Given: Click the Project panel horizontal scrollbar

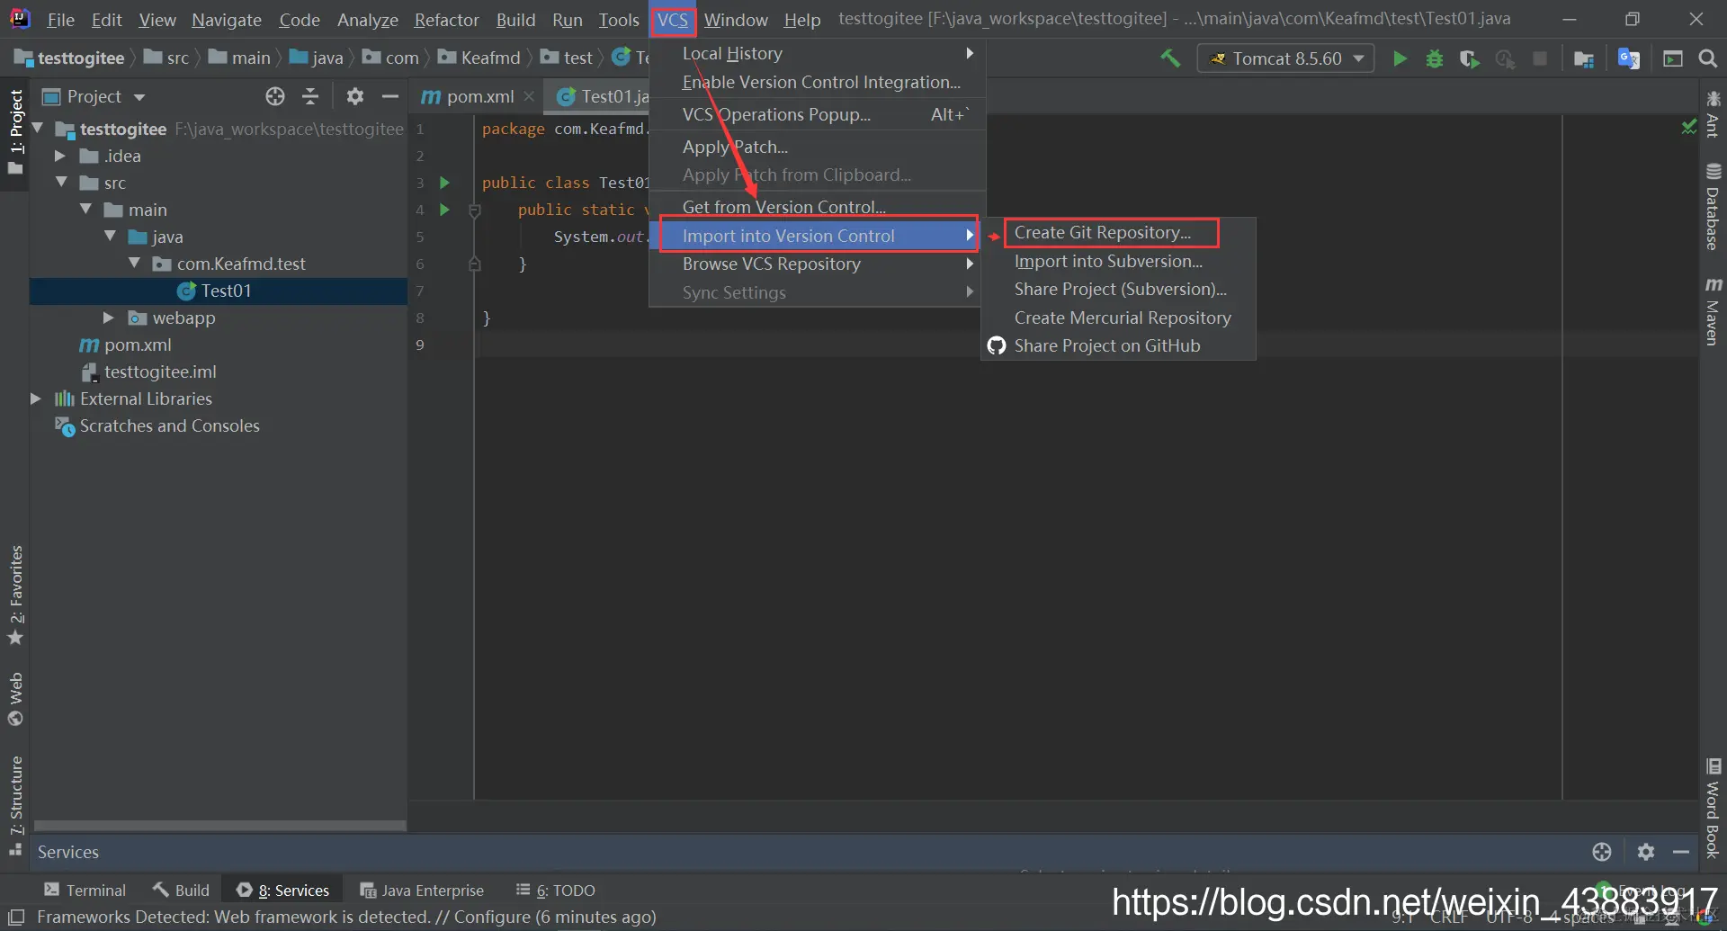Looking at the screenshot, I should click(x=220, y=825).
